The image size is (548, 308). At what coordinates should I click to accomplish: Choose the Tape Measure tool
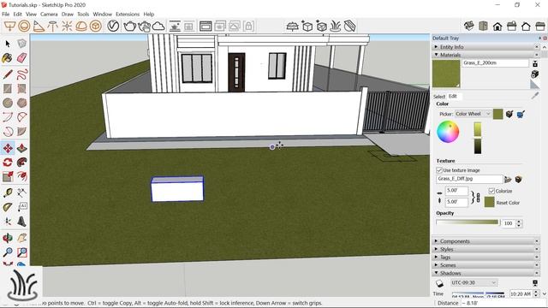[x=8, y=192]
